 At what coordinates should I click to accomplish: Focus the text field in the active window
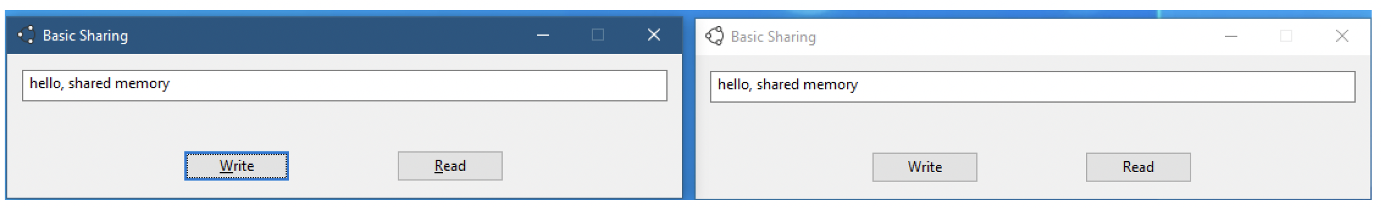[344, 86]
